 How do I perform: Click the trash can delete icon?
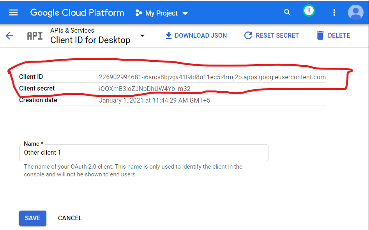[x=320, y=35]
